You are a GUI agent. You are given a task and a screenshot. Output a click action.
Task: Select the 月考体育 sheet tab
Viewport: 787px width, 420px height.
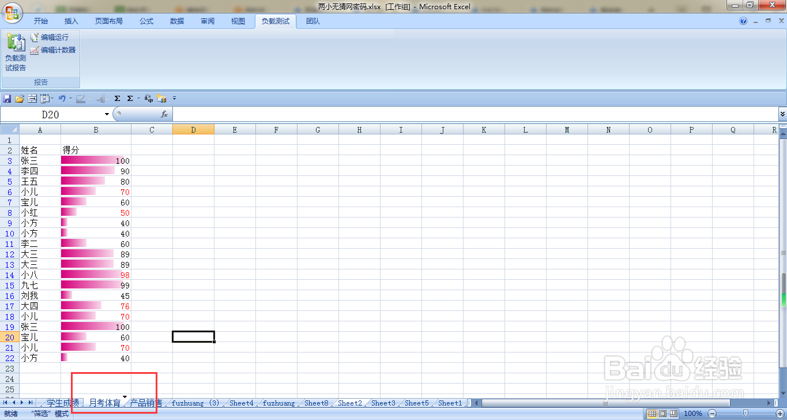(x=105, y=403)
